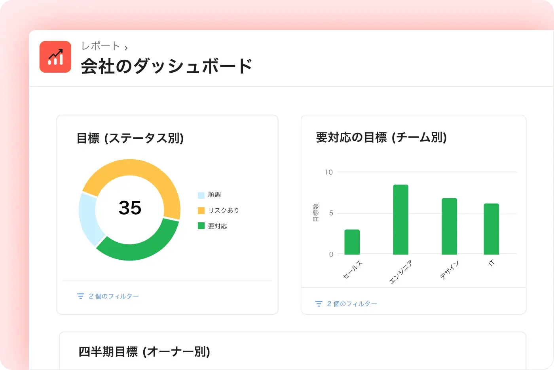This screenshot has width=554, height=370.
Task: Click the light blue 順調 legend swatch
Action: (201, 195)
